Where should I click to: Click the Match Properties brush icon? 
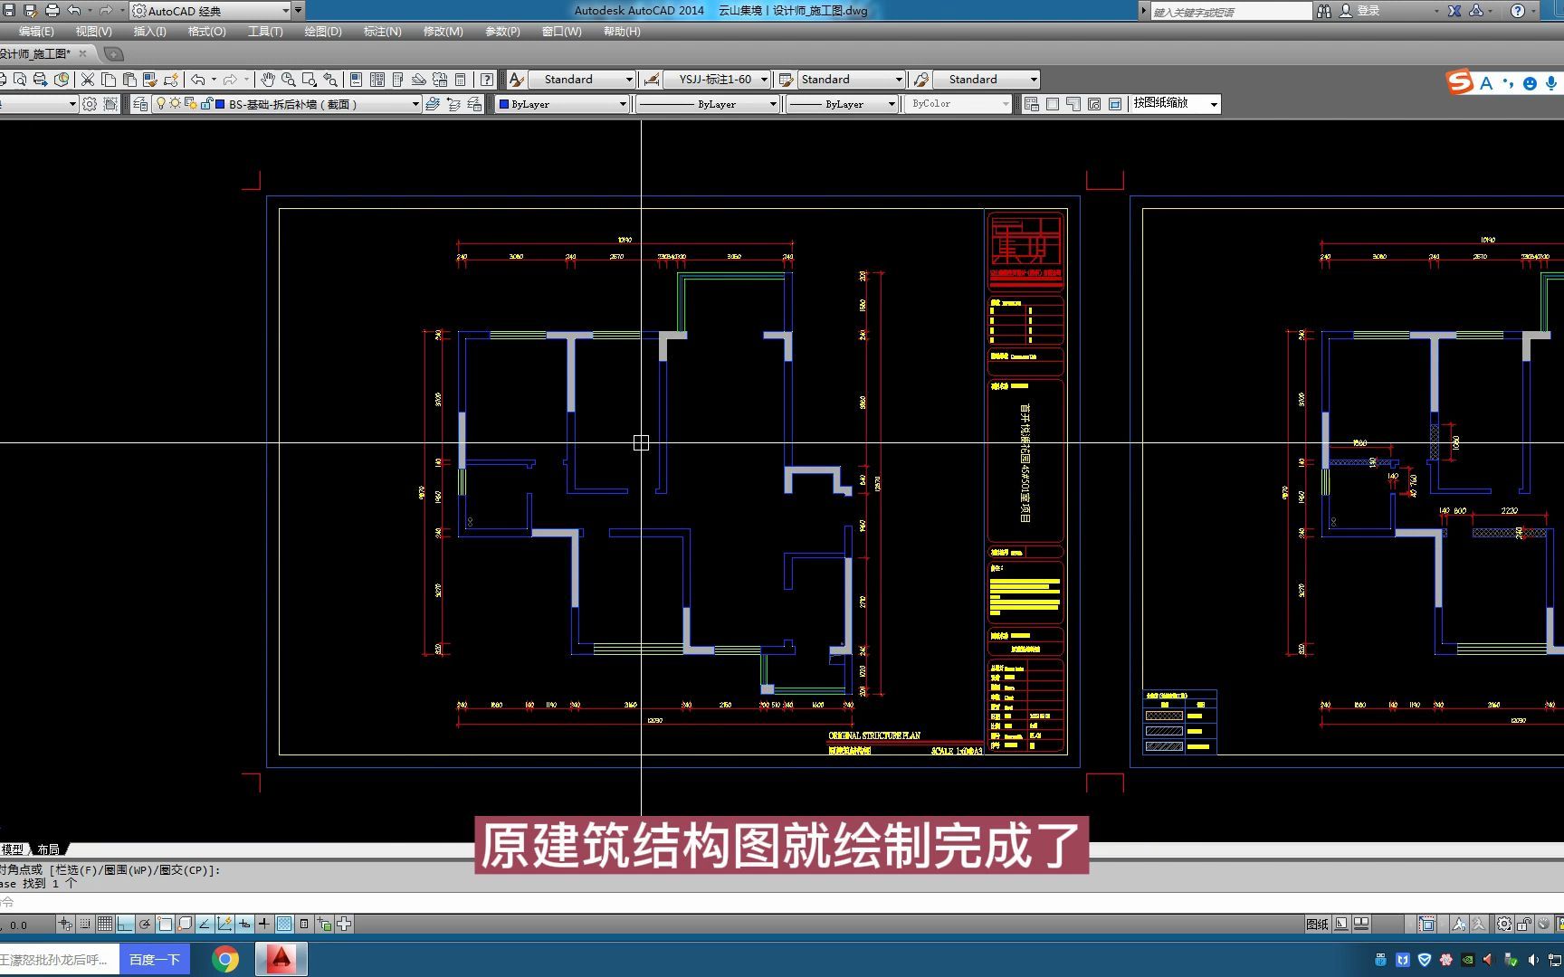coord(150,80)
